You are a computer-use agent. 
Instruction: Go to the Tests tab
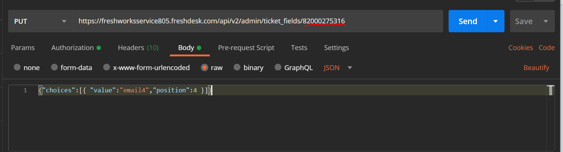299,47
